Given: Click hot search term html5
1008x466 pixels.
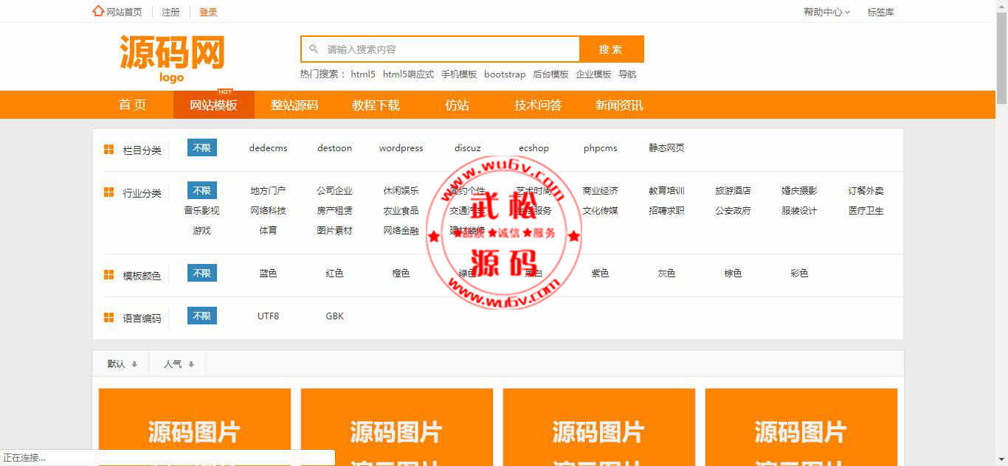Looking at the screenshot, I should pyautogui.click(x=363, y=74).
